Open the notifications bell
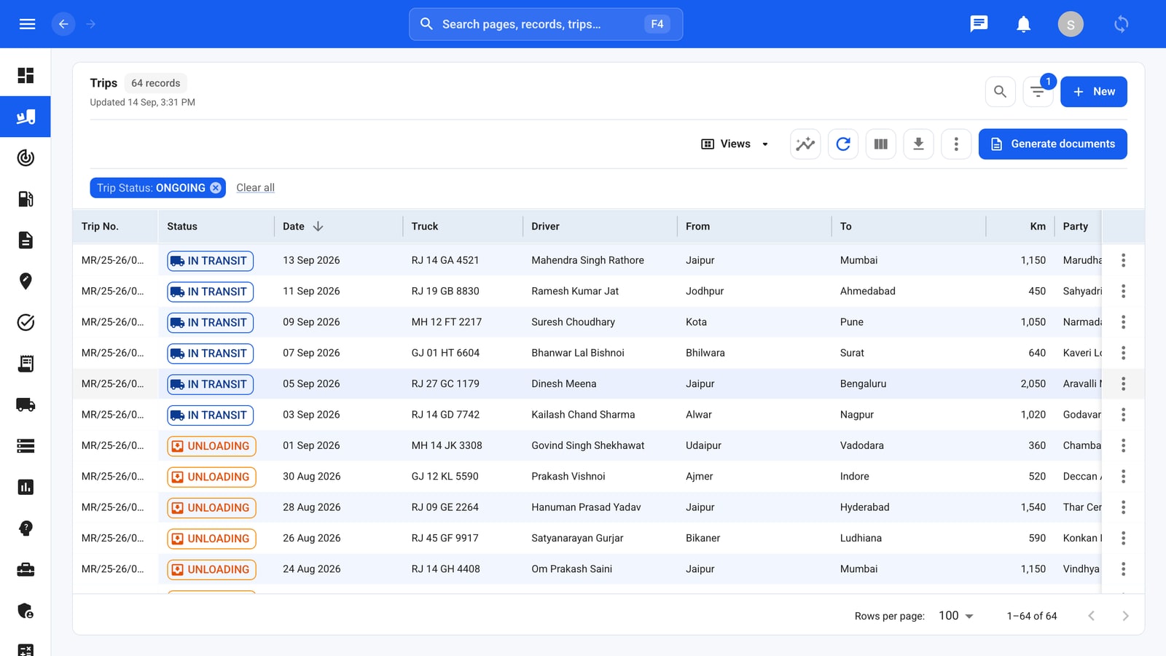This screenshot has width=1166, height=656. pos(1023,24)
